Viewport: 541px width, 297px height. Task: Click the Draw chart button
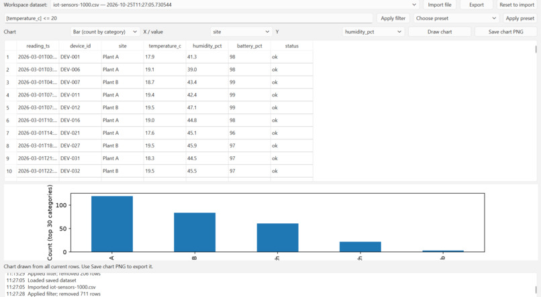point(440,32)
